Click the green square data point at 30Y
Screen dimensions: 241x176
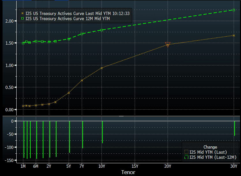(234, 10)
